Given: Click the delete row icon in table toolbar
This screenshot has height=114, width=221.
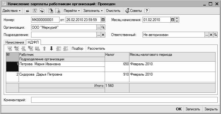Looking at the screenshot, I should [30, 48].
